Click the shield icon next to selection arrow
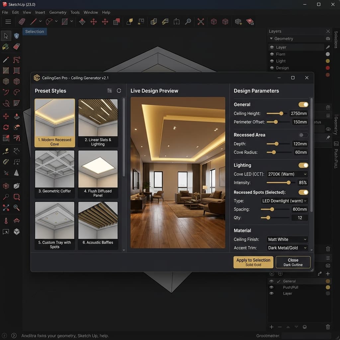 tap(17, 36)
